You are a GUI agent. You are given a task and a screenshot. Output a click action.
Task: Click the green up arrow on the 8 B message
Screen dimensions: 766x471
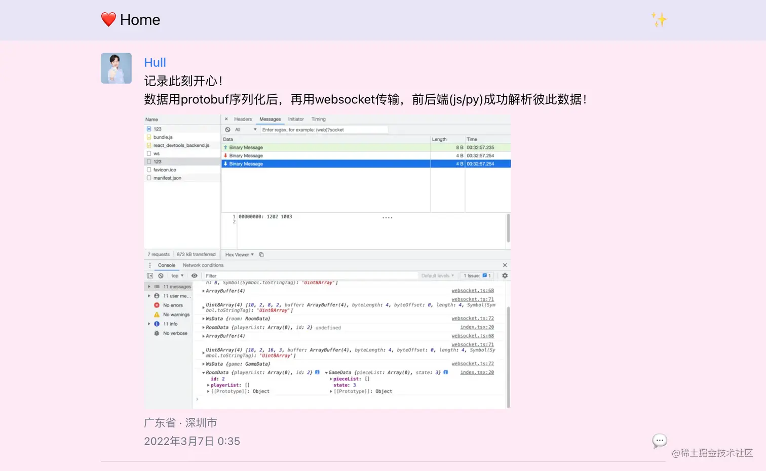click(x=225, y=147)
